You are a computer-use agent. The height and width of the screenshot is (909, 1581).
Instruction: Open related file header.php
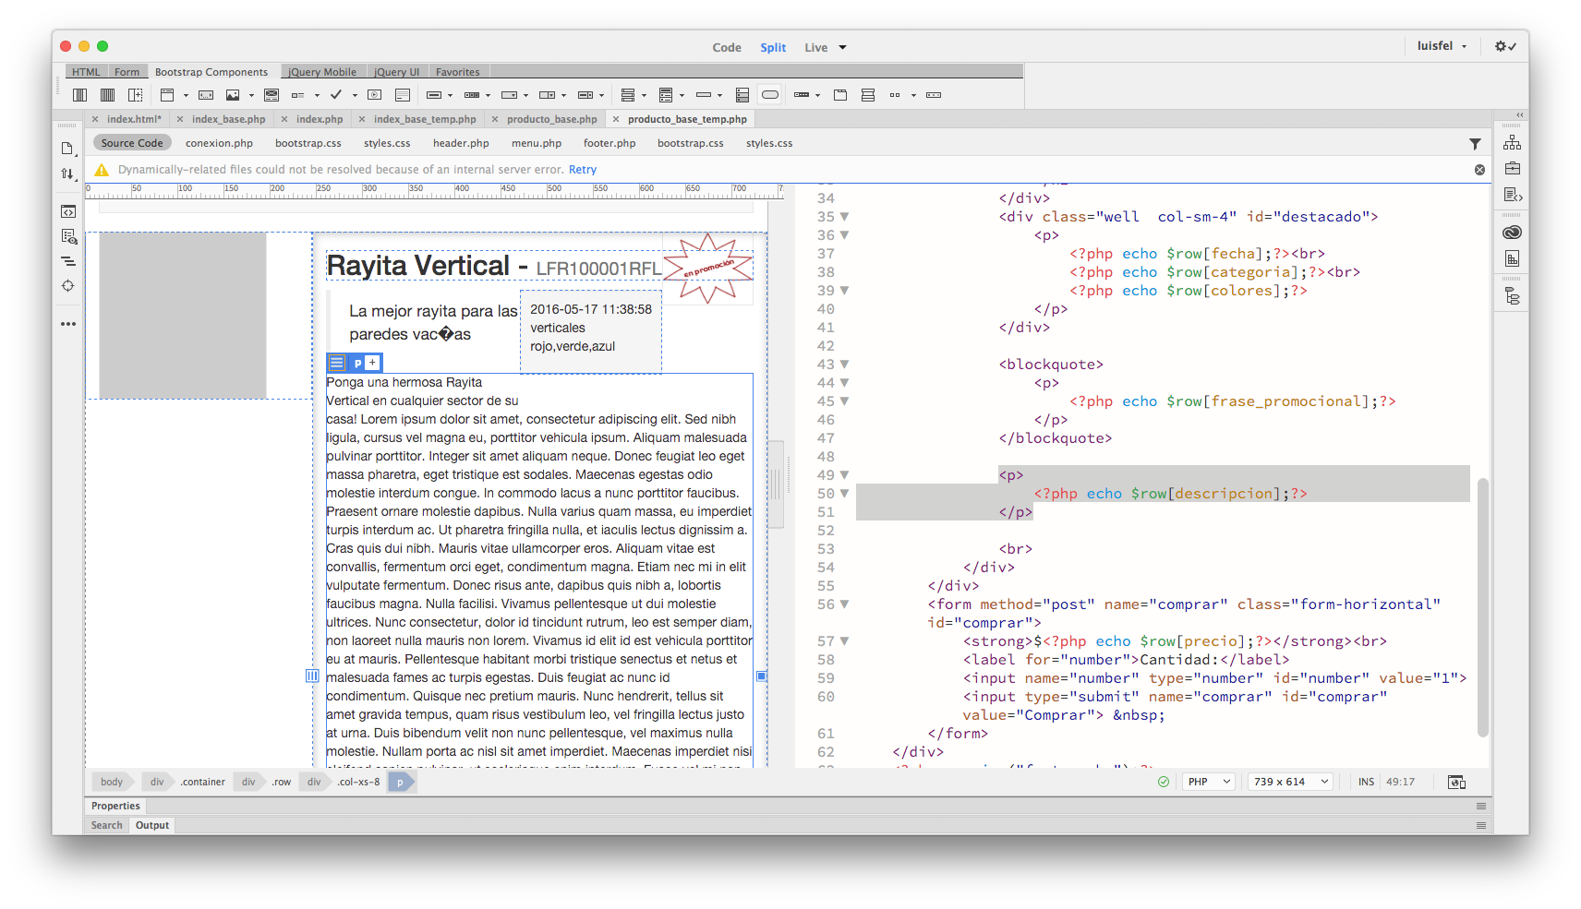(x=461, y=143)
